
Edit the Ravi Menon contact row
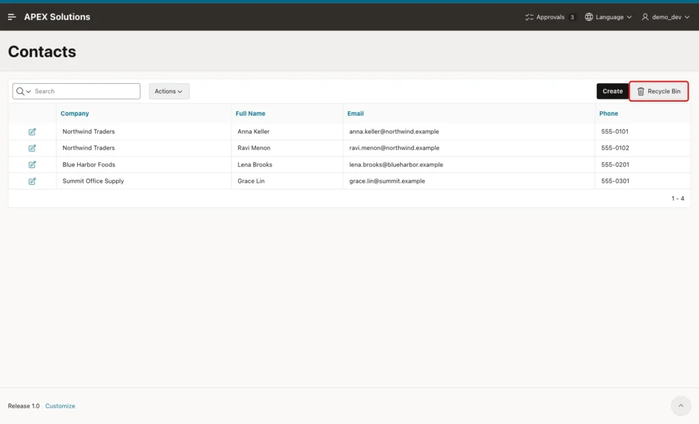click(32, 149)
